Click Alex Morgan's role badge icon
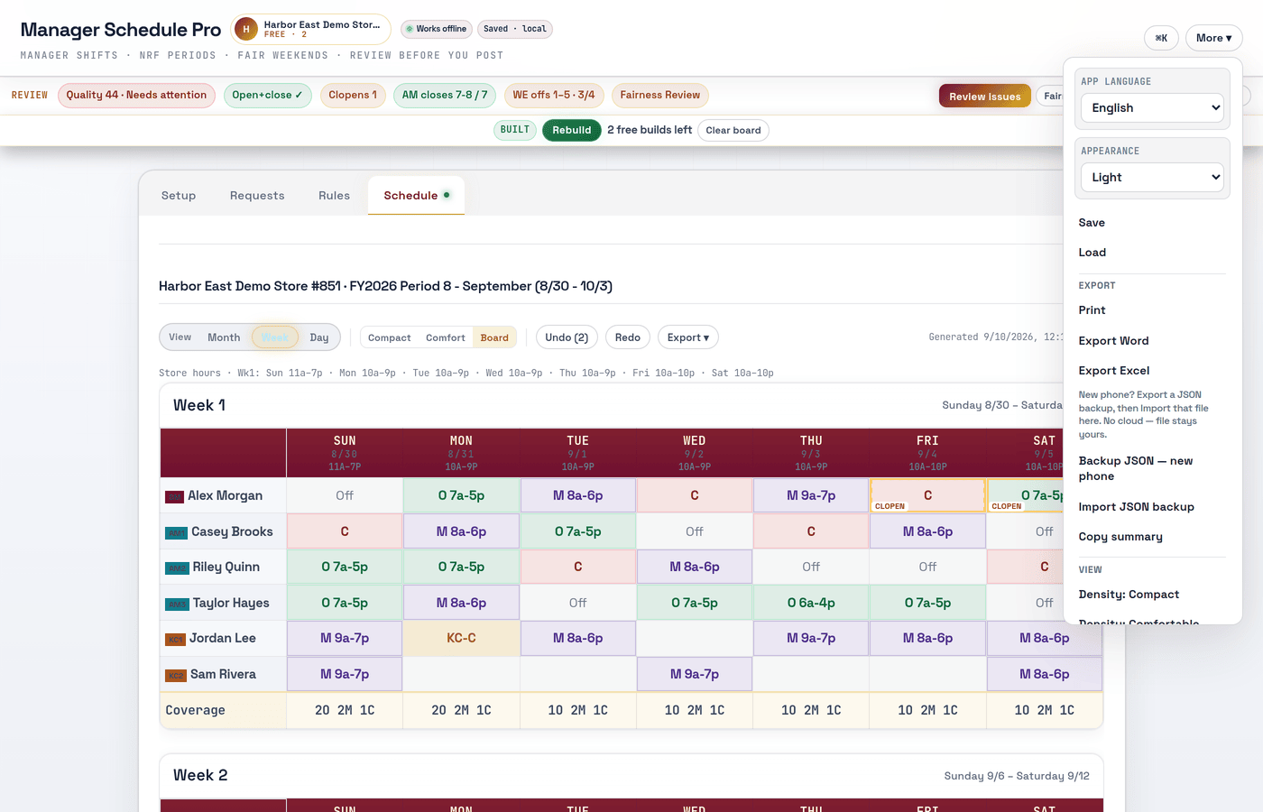This screenshot has height=812, width=1263. (175, 497)
